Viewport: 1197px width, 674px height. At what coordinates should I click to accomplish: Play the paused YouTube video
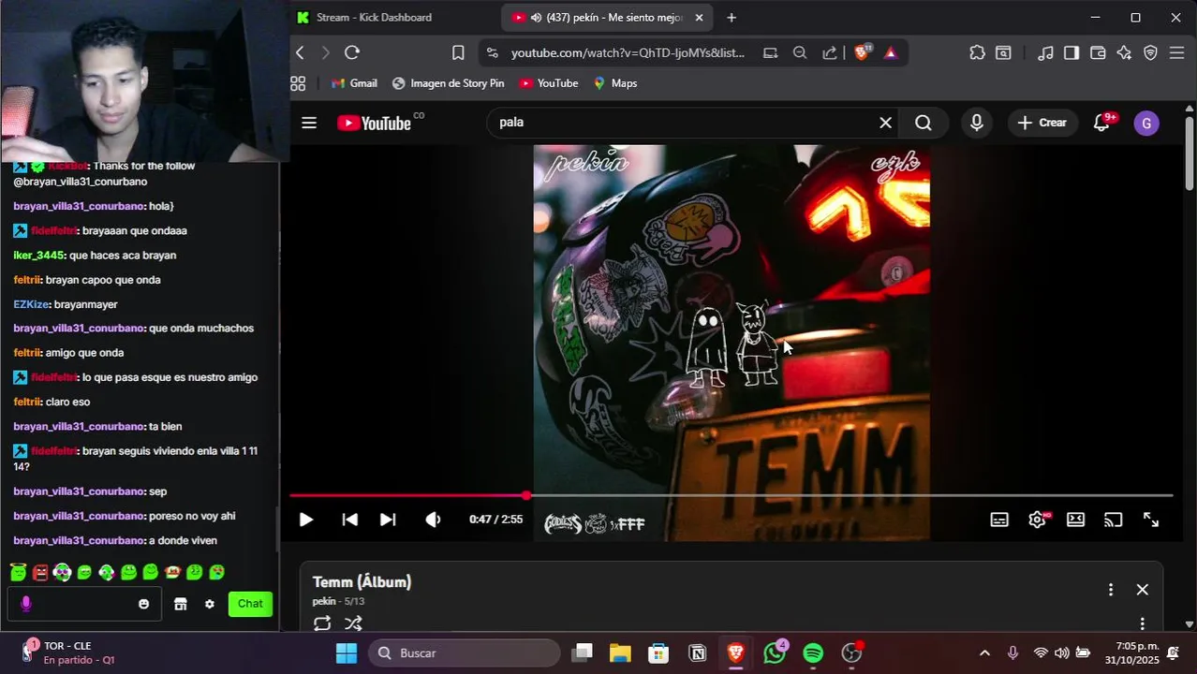(x=305, y=520)
